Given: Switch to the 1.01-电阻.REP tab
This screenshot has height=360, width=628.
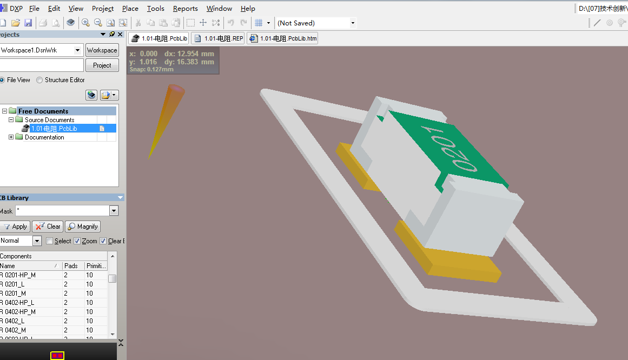Looking at the screenshot, I should pos(219,38).
